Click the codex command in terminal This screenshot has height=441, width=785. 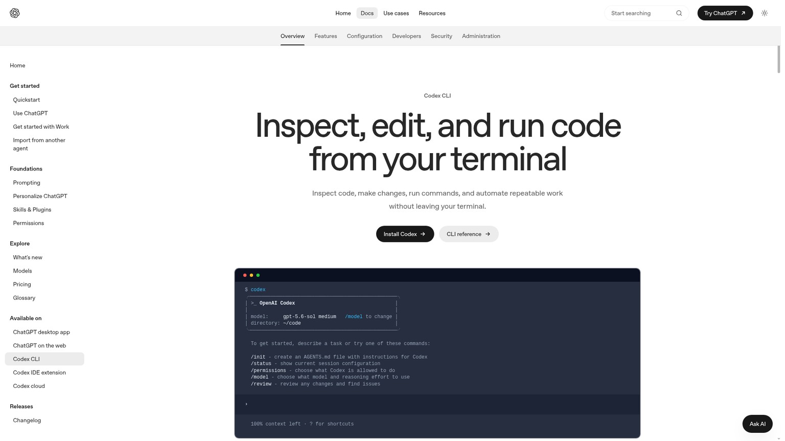pos(258,290)
